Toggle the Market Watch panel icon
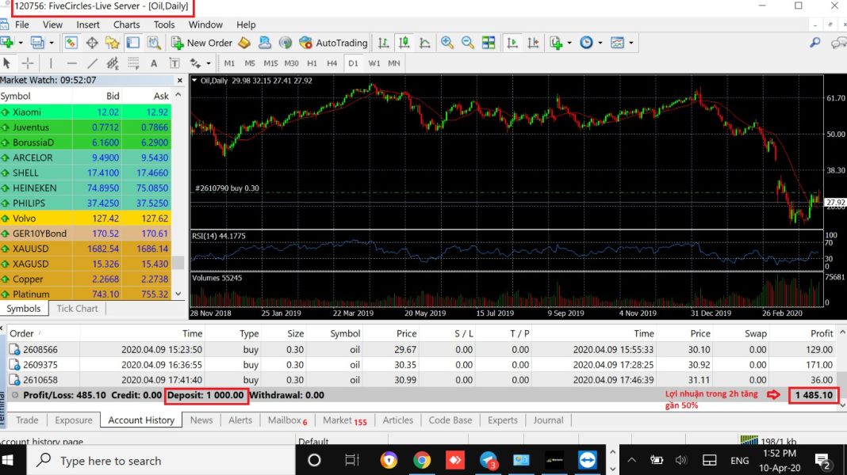The width and height of the screenshot is (847, 475). (x=71, y=43)
